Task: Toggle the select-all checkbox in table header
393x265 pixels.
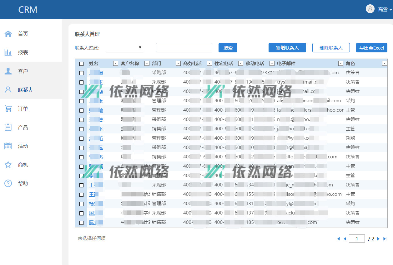Action: (82, 64)
